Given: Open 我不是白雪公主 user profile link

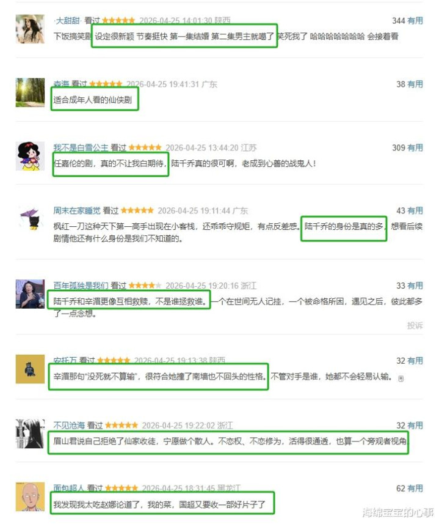Looking at the screenshot, I should point(81,148).
